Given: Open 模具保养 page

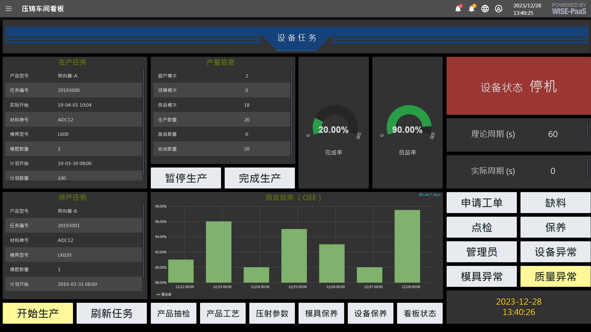Looking at the screenshot, I should pyautogui.click(x=321, y=313).
